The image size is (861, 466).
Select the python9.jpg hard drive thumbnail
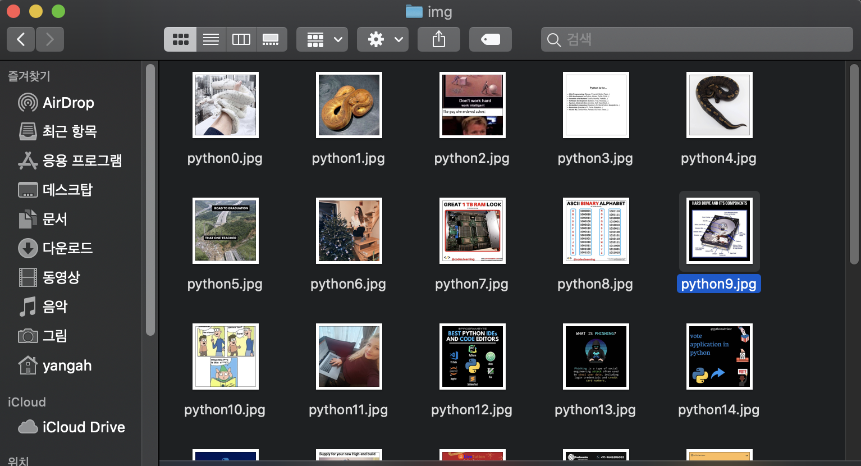pos(720,231)
